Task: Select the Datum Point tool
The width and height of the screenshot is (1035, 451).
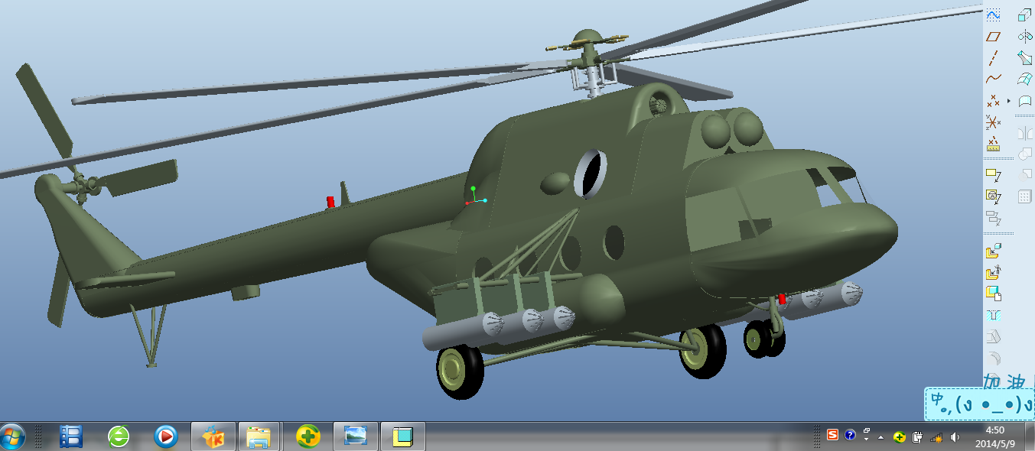Action: point(993,100)
